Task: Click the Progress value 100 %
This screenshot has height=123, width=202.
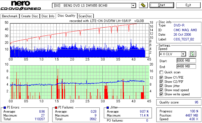Action: tap(194, 111)
